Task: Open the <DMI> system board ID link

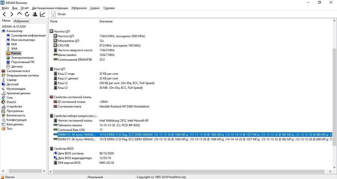Action: pyautogui.click(x=104, y=102)
